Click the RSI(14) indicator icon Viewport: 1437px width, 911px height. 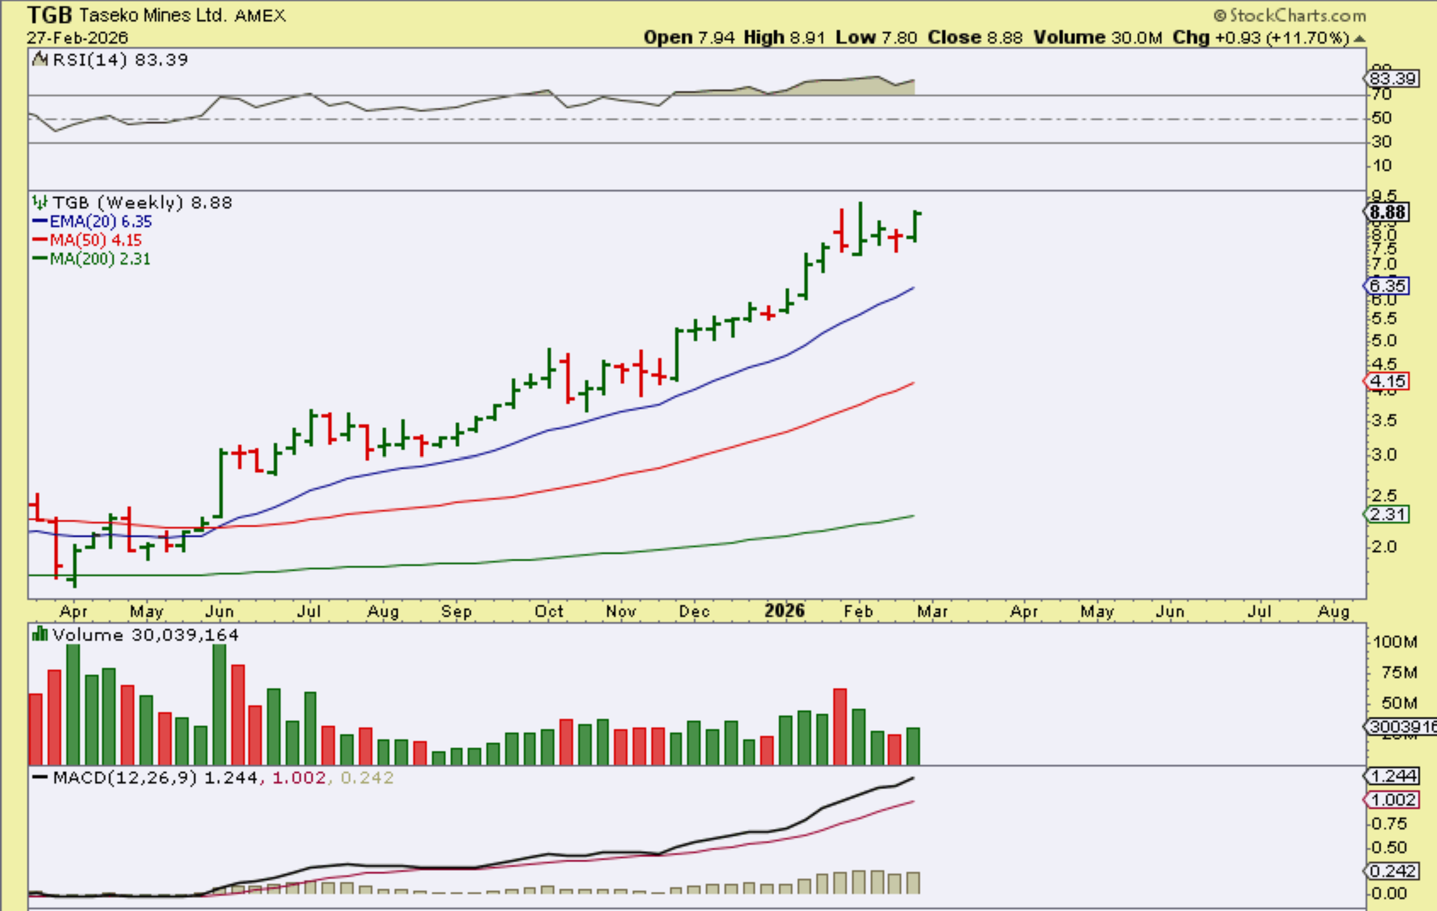(x=40, y=59)
